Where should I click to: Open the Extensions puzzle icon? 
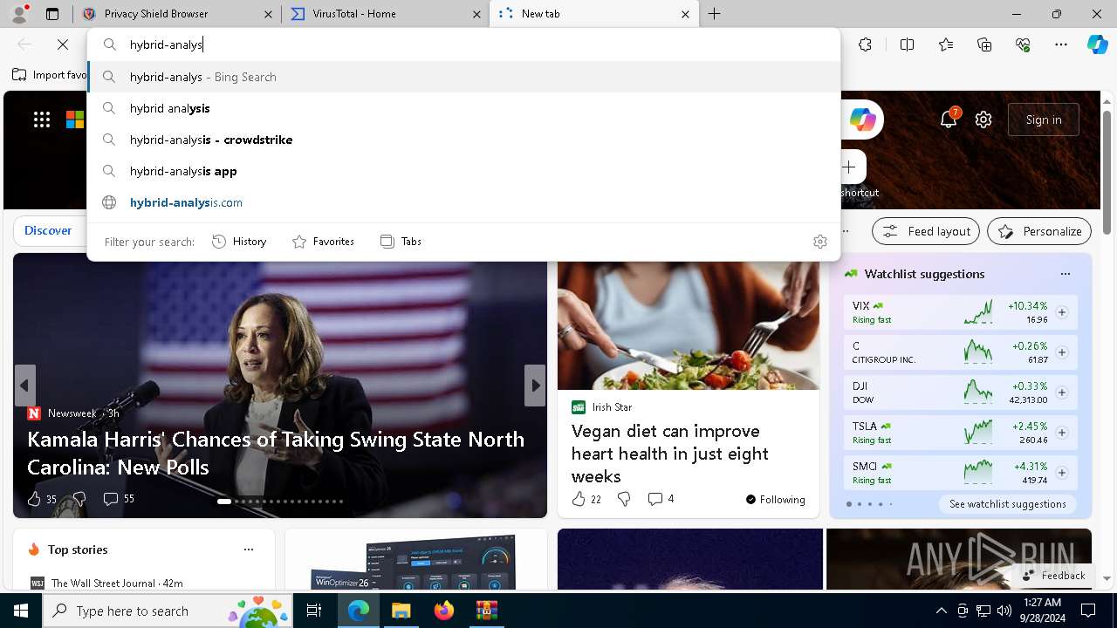(x=865, y=44)
